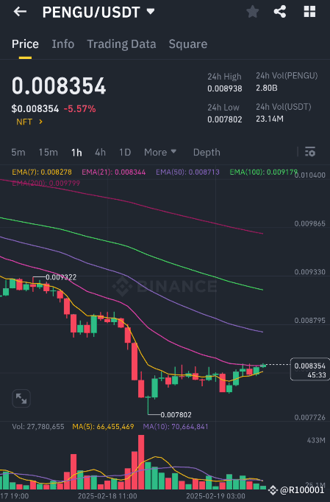330x502 pixels.
Task: Open the Square tab
Action: point(188,44)
